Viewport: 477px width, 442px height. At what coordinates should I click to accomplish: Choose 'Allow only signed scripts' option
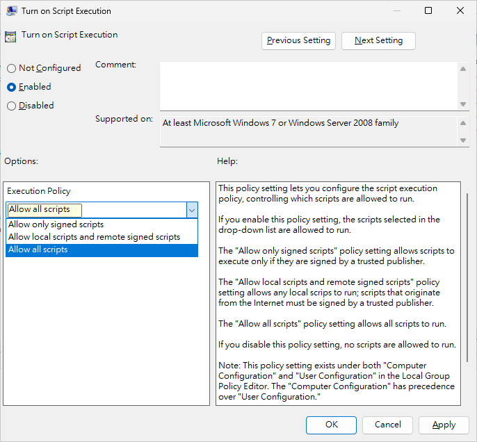coord(56,224)
